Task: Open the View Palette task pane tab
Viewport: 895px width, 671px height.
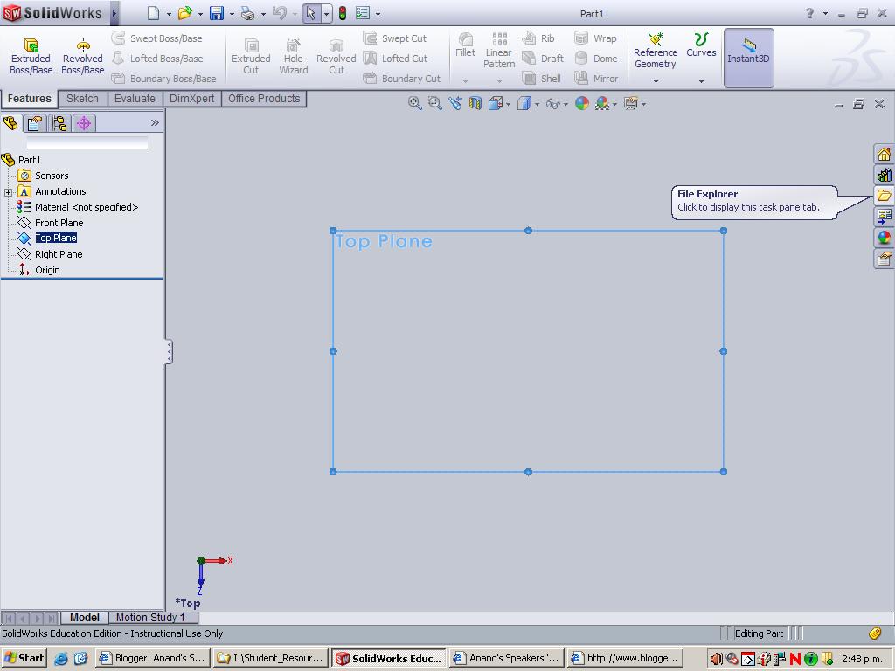Action: coord(885,216)
